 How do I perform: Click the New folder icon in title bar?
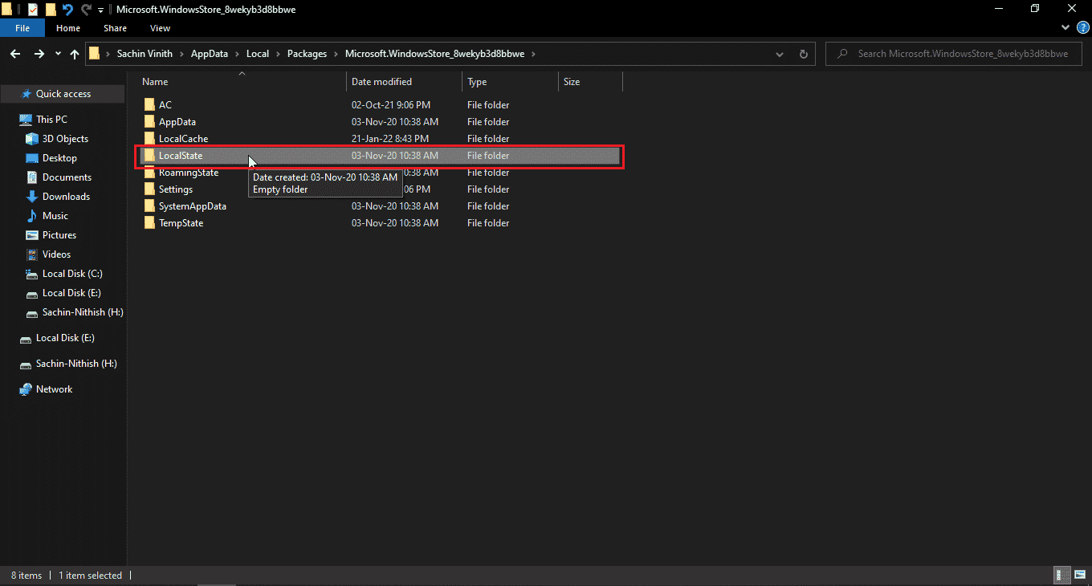(x=51, y=10)
